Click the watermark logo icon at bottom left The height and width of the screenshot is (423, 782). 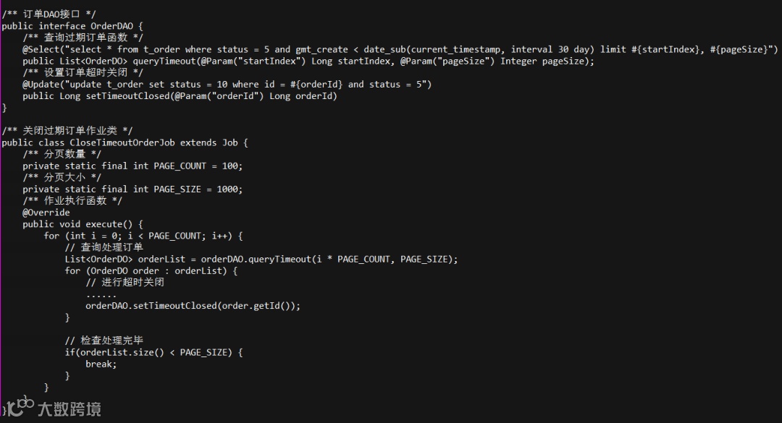click(x=20, y=406)
